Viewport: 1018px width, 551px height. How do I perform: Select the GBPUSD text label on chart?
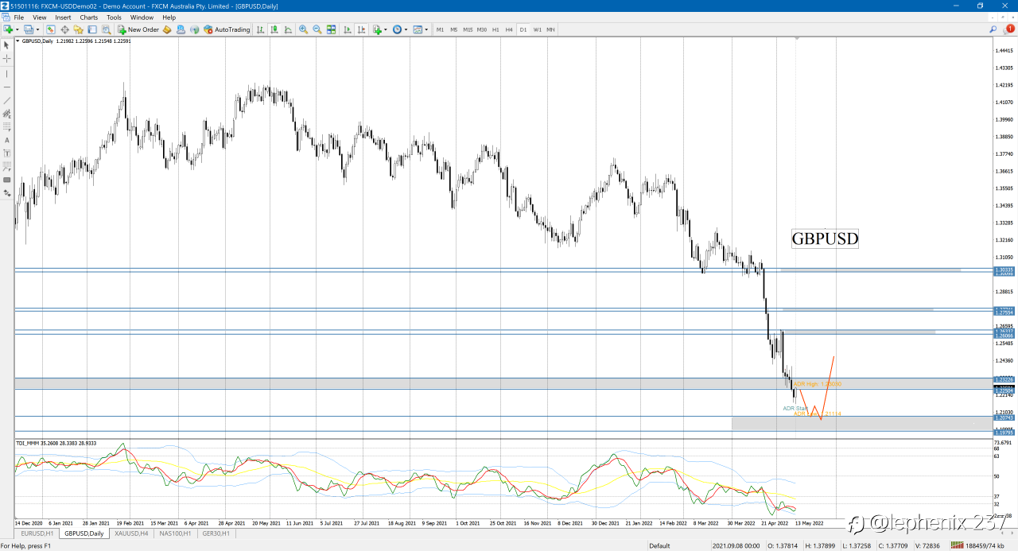[825, 239]
